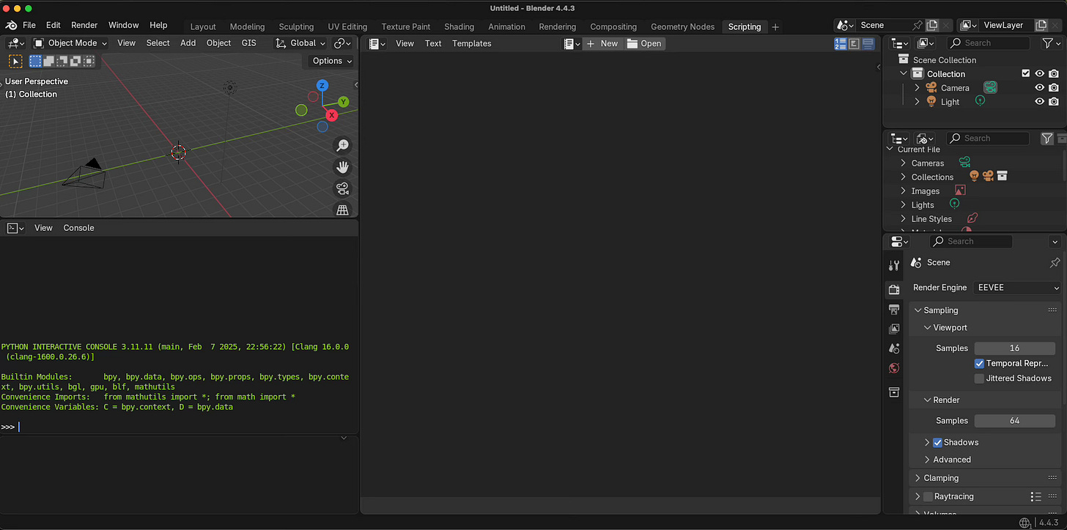
Task: Enable the Raytracing checkbox
Action: coord(928,496)
